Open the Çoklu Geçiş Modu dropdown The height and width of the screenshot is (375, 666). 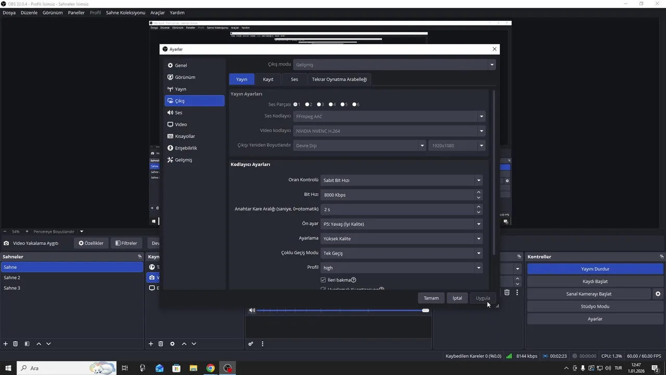402,253
